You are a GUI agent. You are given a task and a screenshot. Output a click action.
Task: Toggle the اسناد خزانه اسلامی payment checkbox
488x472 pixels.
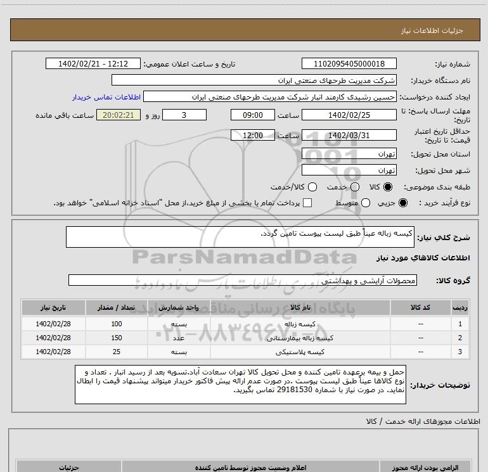(x=307, y=203)
